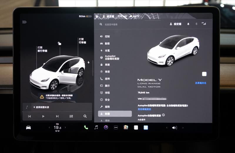Open the 設定檔 profile button in settings header
The height and width of the screenshot is (153, 235).
pos(175,24)
